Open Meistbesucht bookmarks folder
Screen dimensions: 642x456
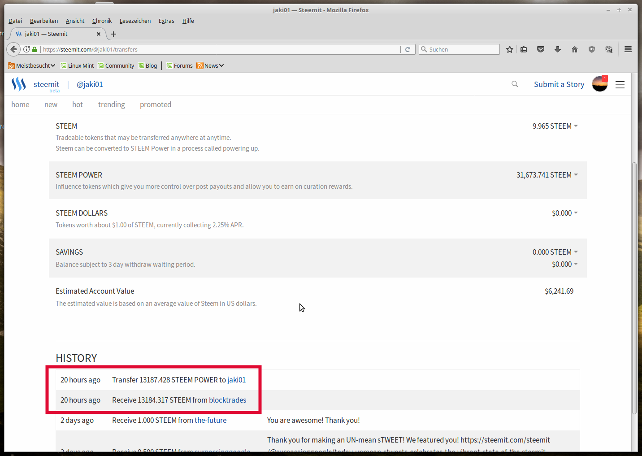coord(32,65)
